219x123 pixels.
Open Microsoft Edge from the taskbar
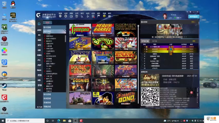coord(59,121)
